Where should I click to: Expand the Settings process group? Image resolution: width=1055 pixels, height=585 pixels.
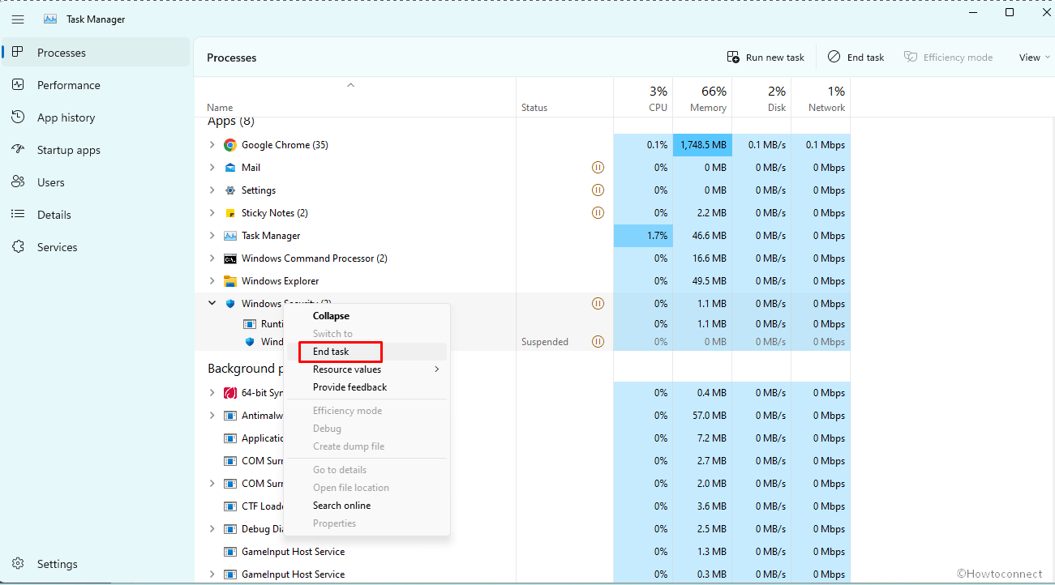tap(212, 190)
